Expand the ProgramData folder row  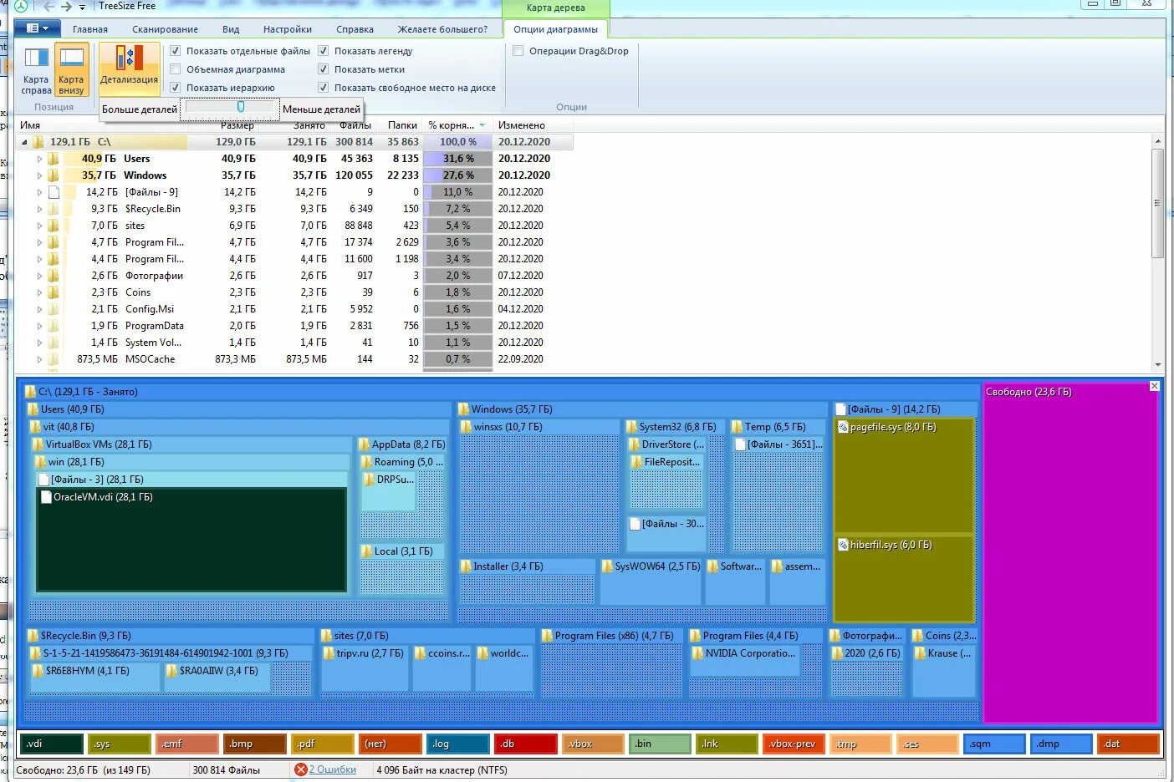point(38,326)
